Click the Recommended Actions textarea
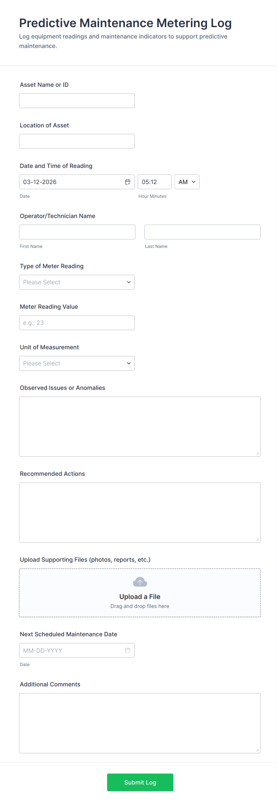 [140, 512]
